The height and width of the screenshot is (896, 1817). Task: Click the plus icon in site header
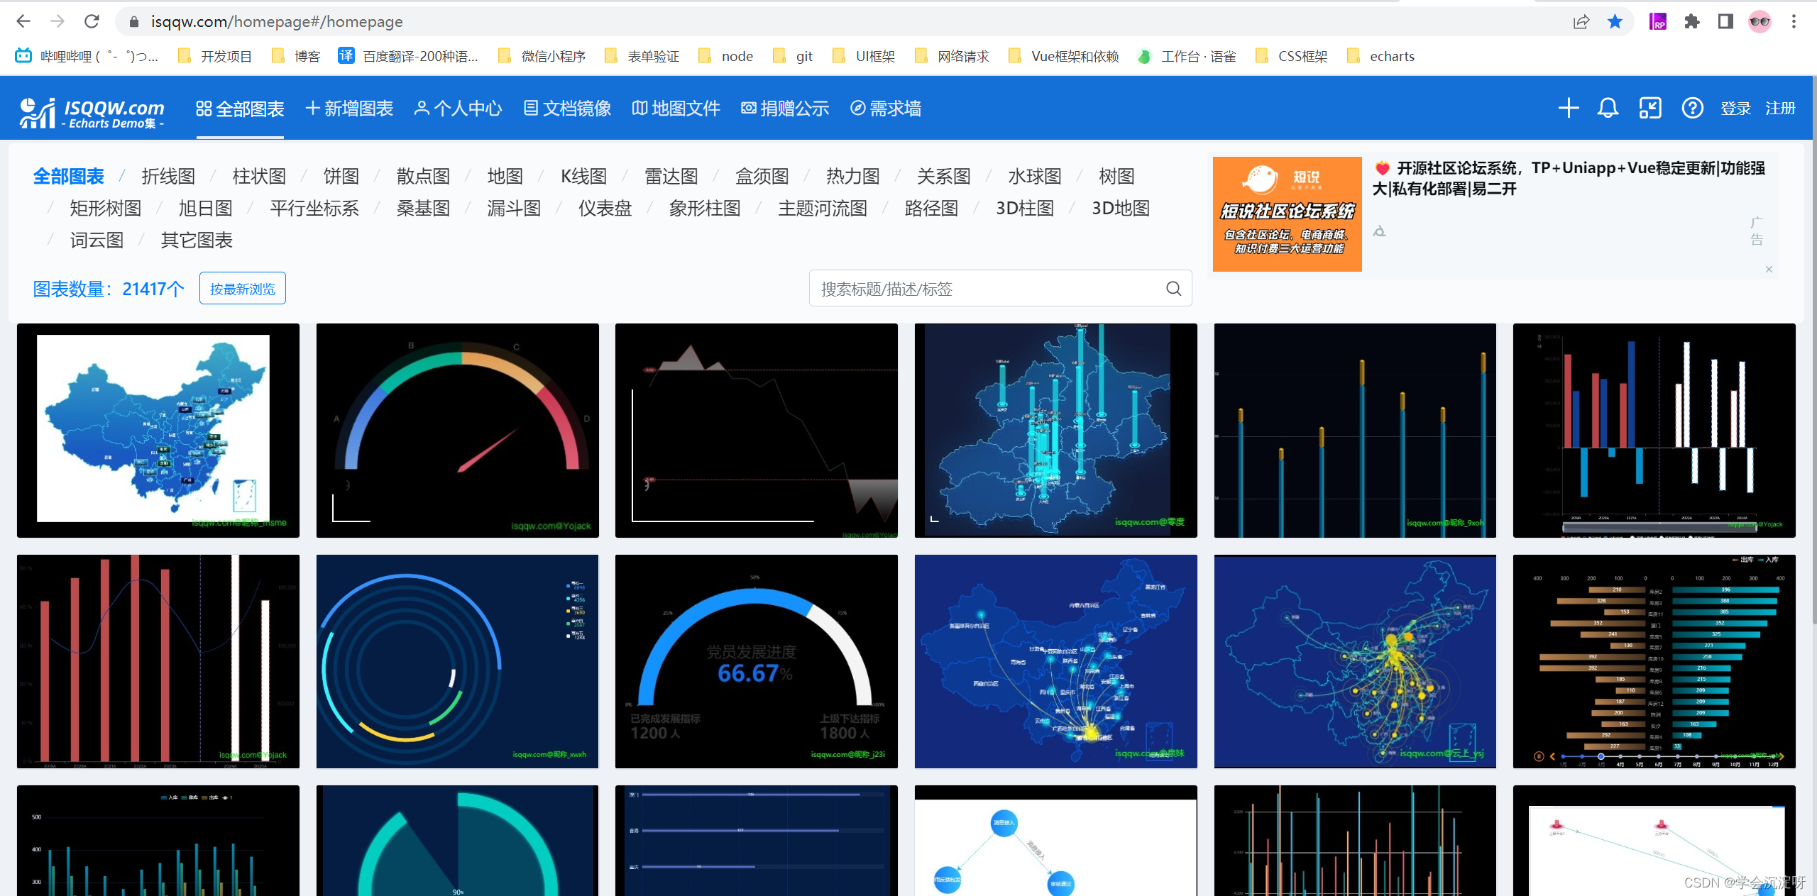(1568, 108)
